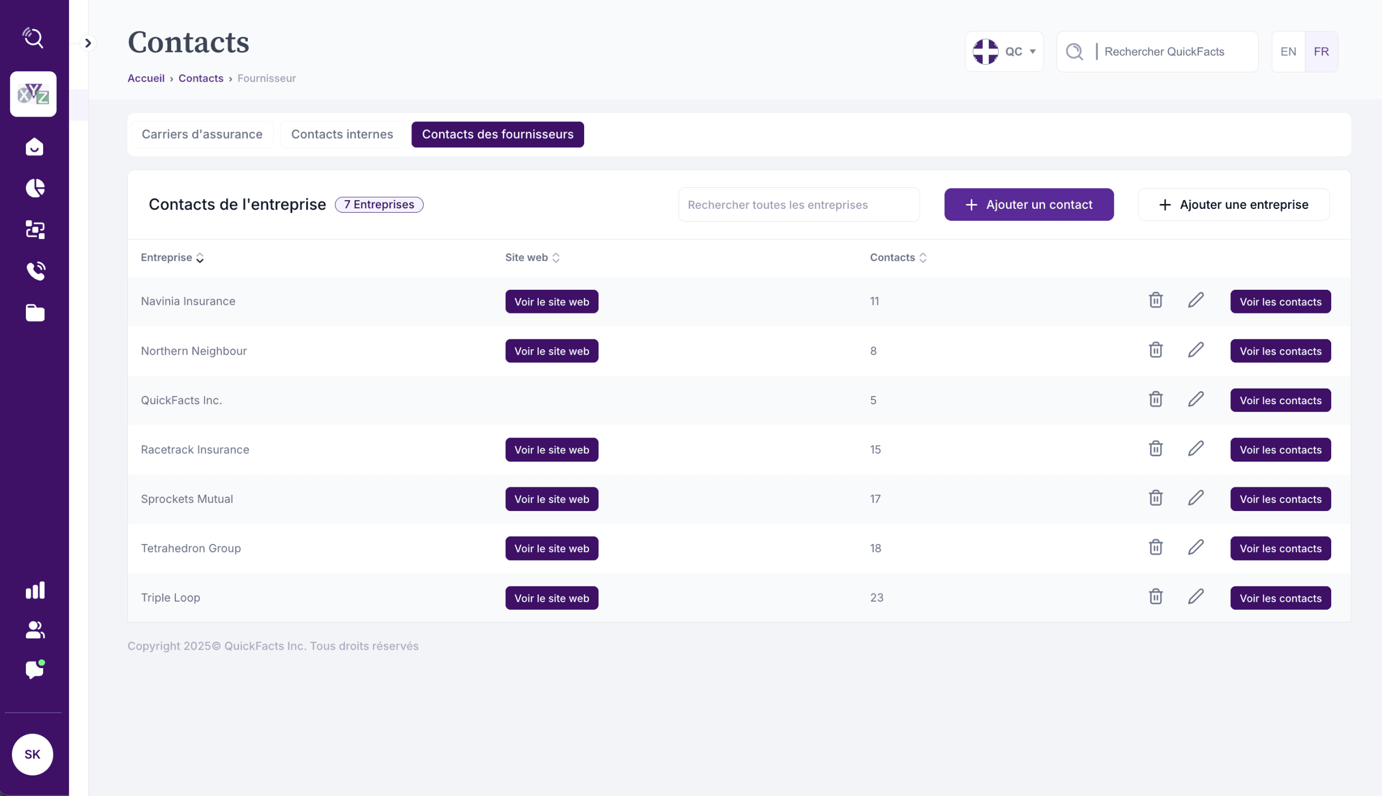Open the bar chart analytics icon
Viewport: 1382px width, 796px height.
(35, 590)
